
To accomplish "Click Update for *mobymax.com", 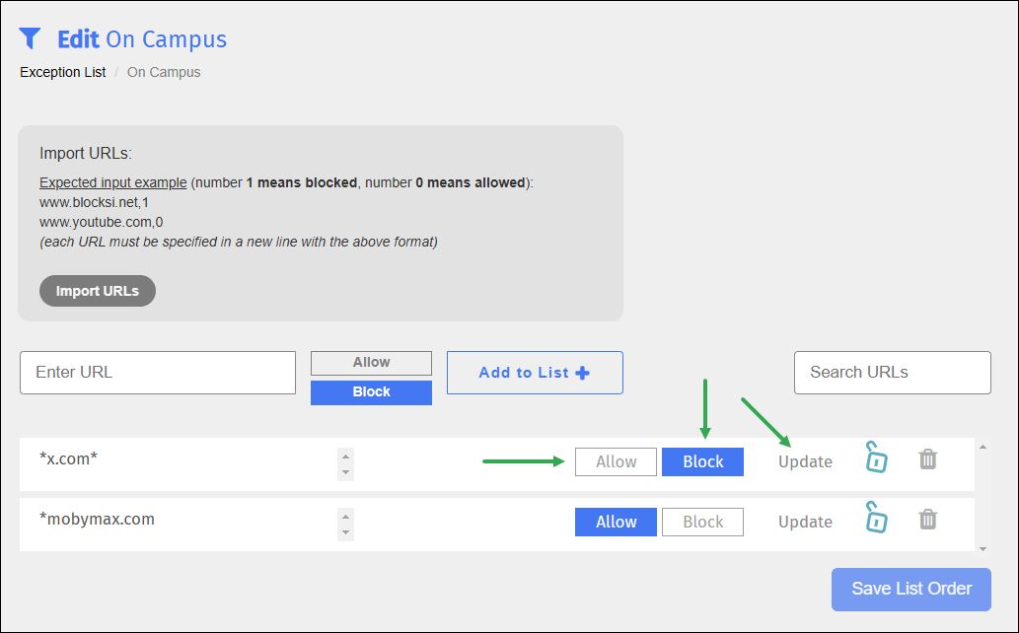I will click(805, 522).
